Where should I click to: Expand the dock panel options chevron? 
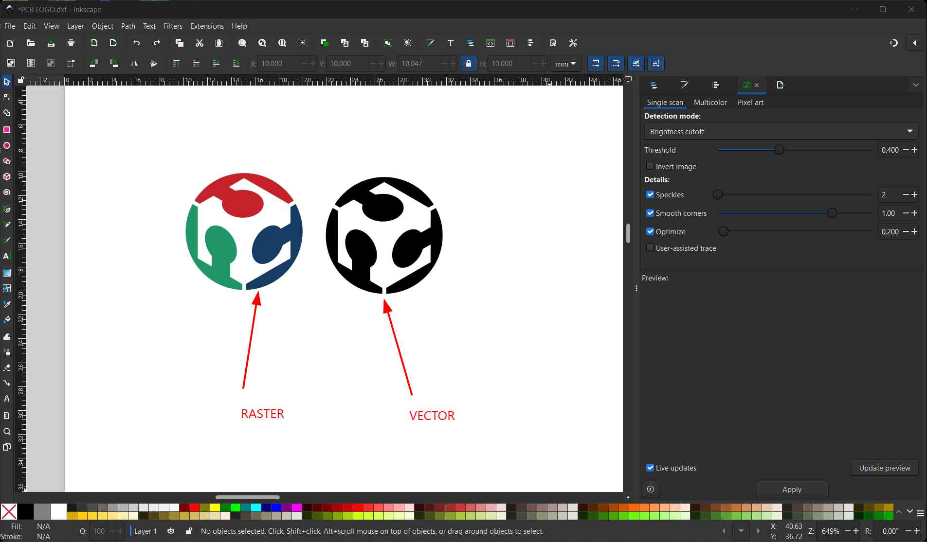[x=916, y=85]
